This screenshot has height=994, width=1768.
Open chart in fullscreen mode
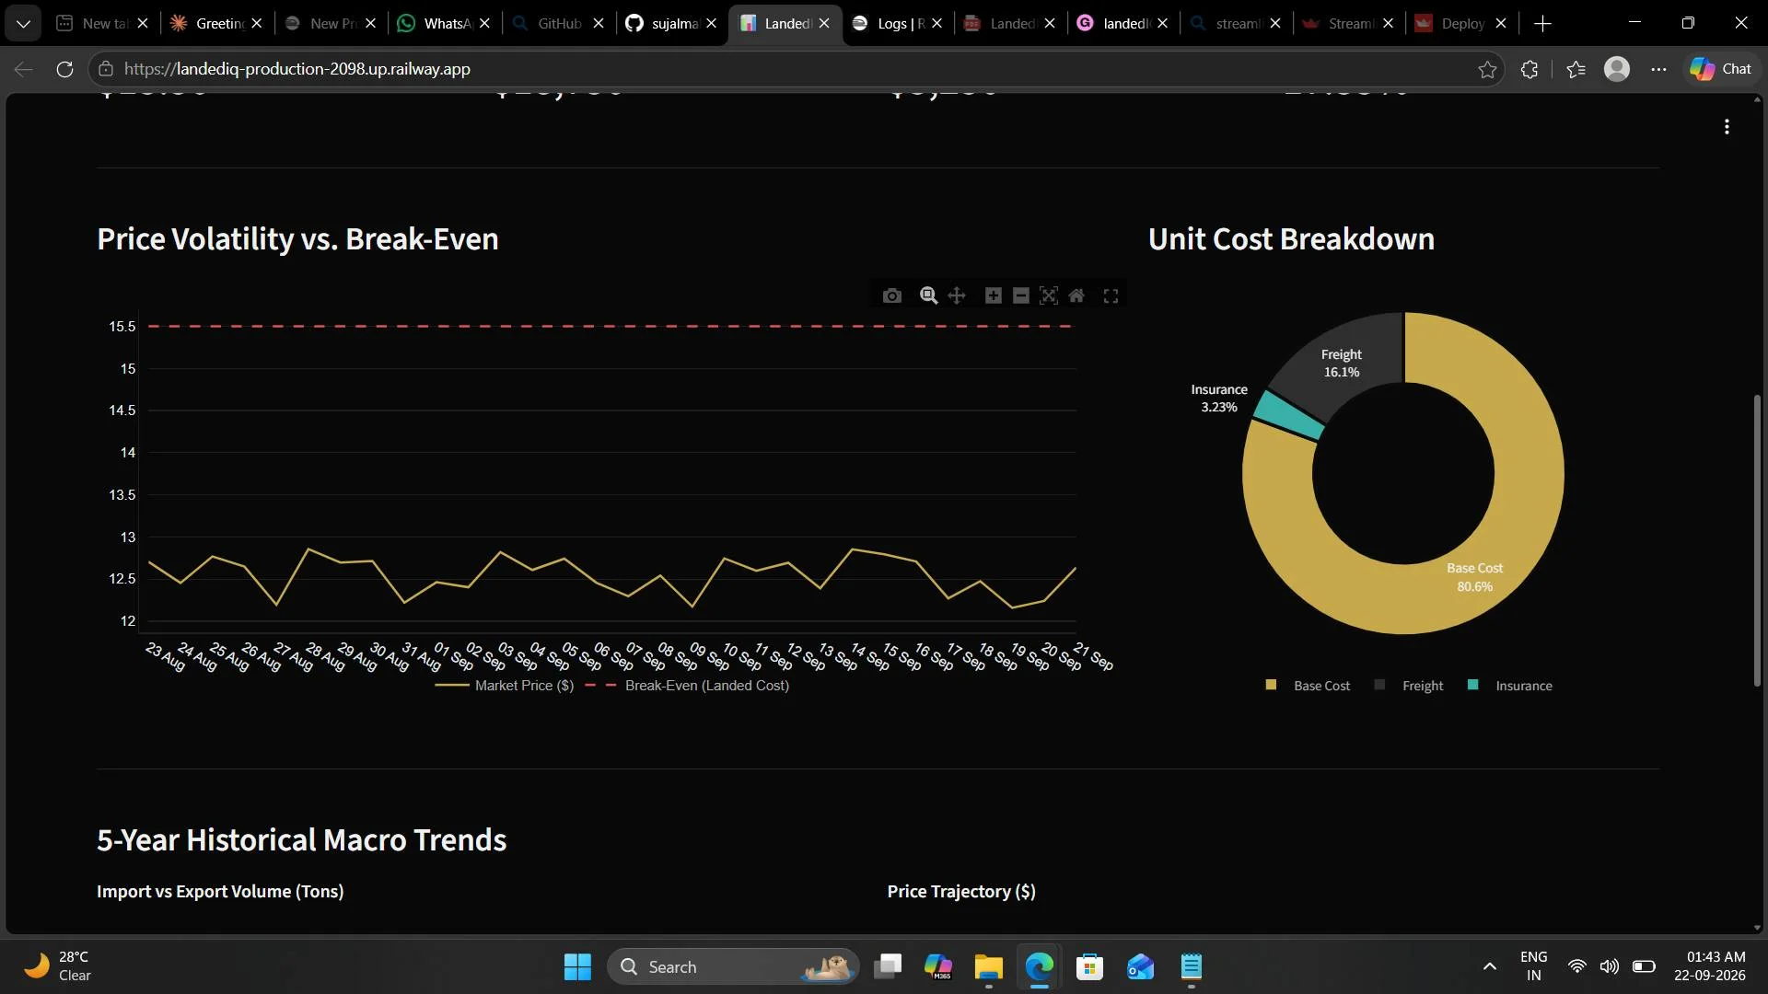(x=1111, y=295)
